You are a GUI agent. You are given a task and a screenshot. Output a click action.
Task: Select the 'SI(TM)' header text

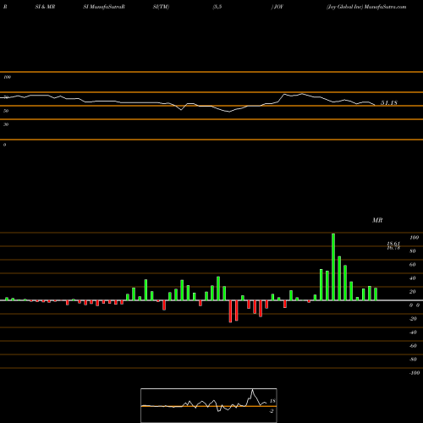pyautogui.click(x=161, y=7)
